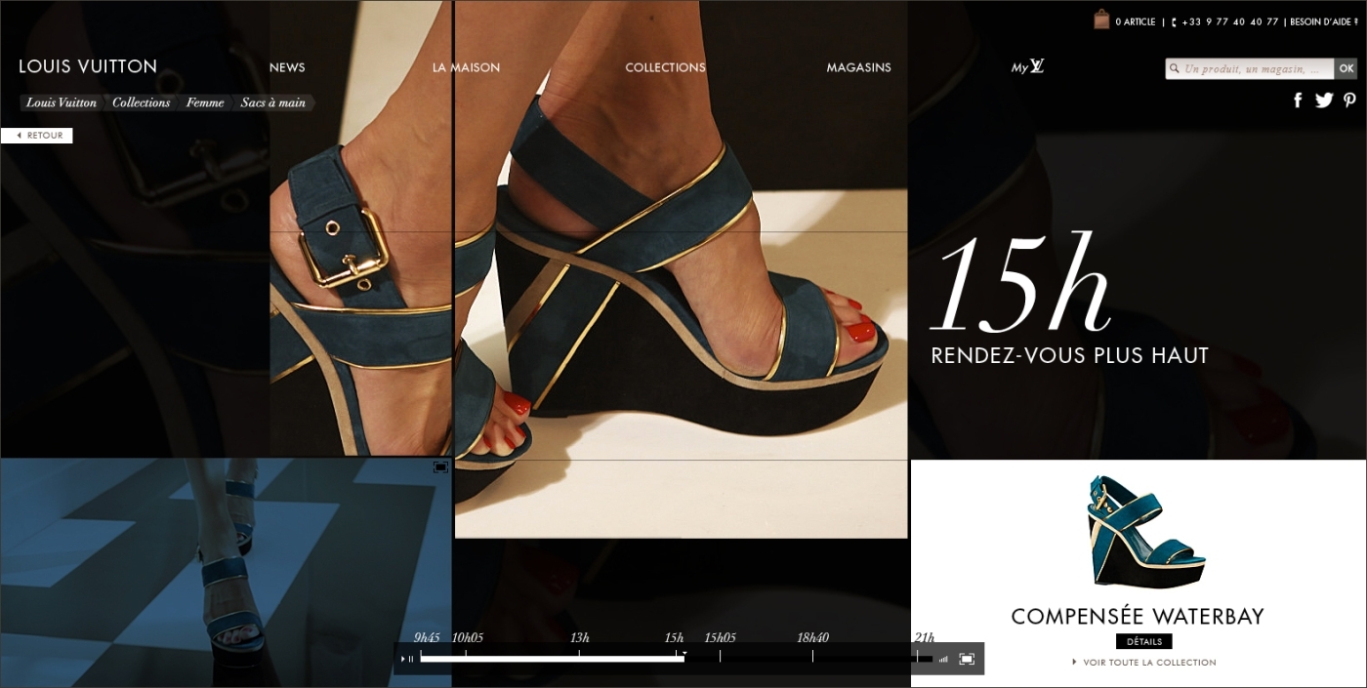The height and width of the screenshot is (688, 1367).
Task: Click the BESOIN D'AIDE help link
Action: (x=1324, y=21)
